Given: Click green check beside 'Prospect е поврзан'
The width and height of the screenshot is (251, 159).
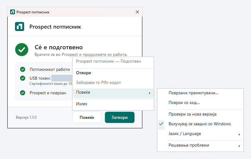Looking at the screenshot, I should coord(23,93).
